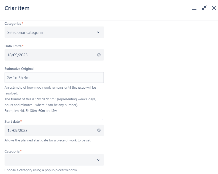Collapse Criar item dialog with arrows icon

pyautogui.click(x=204, y=8)
